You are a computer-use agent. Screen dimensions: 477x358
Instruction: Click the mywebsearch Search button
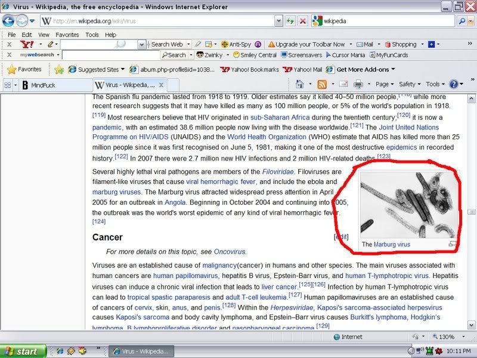click(x=174, y=55)
